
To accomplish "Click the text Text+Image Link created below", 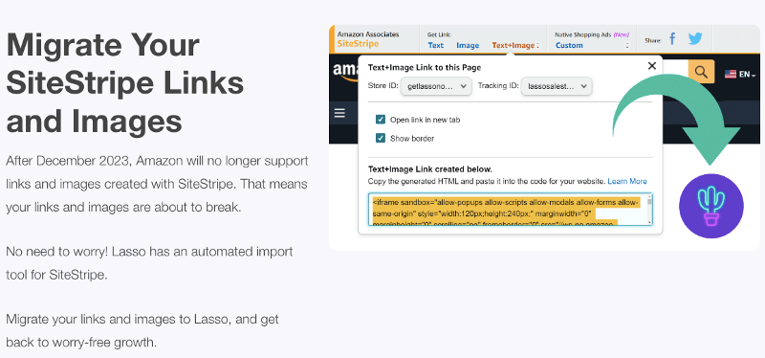I will 429,169.
